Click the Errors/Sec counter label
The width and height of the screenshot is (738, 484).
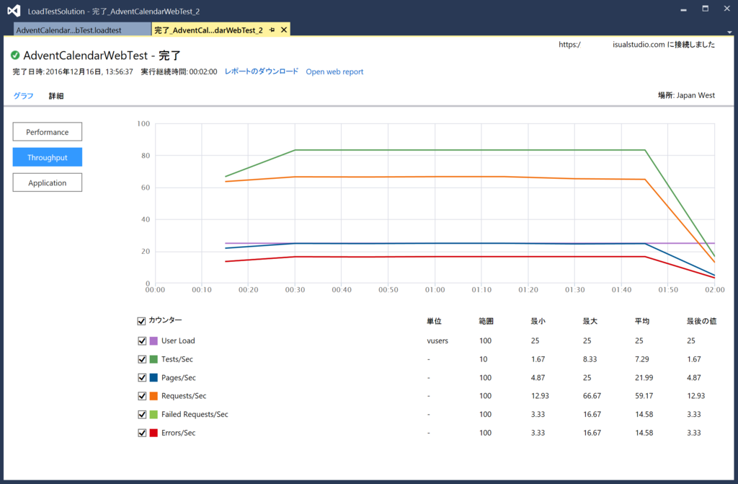pos(178,433)
